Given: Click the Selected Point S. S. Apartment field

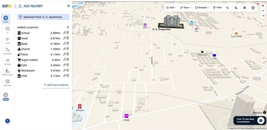Looking at the screenshot, I should (43, 17).
